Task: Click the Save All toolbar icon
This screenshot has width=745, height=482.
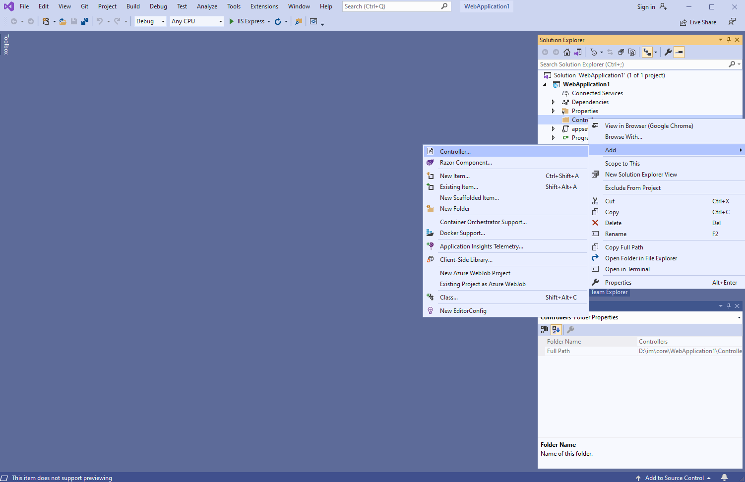Action: click(x=85, y=21)
